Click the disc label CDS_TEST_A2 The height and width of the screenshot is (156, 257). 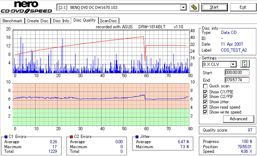coord(234,50)
